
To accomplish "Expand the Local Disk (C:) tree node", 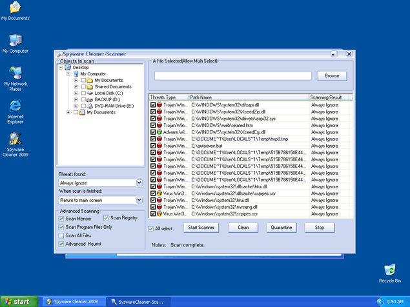I will [76, 93].
